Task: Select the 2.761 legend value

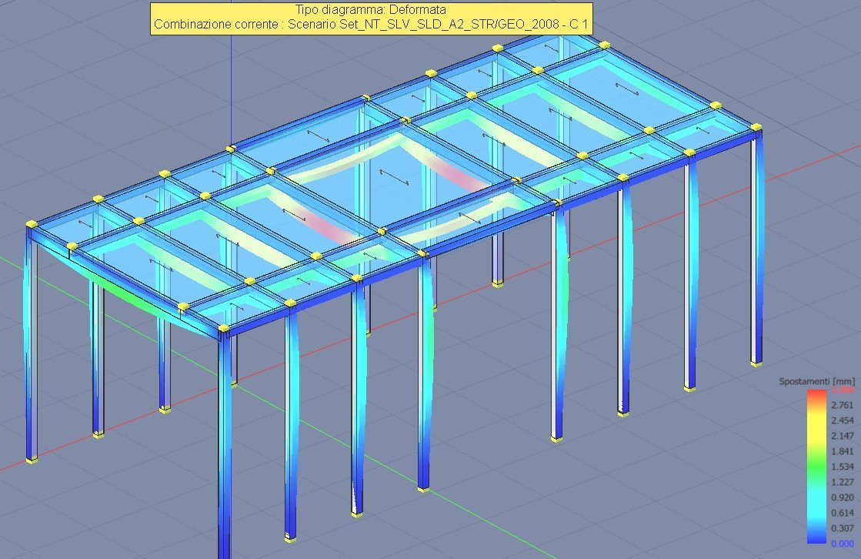Action: coord(843,405)
